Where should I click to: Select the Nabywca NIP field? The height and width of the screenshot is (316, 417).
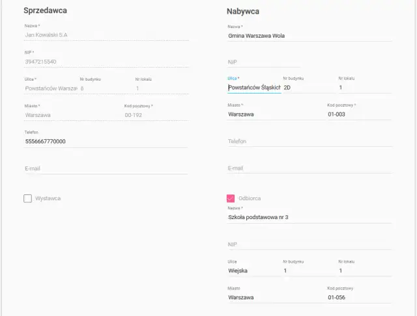[x=309, y=62]
